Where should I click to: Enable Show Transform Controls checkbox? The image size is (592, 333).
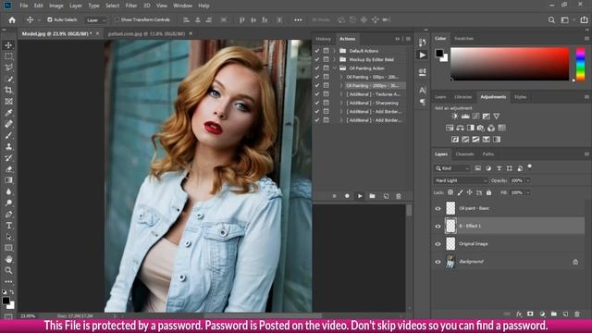[117, 19]
